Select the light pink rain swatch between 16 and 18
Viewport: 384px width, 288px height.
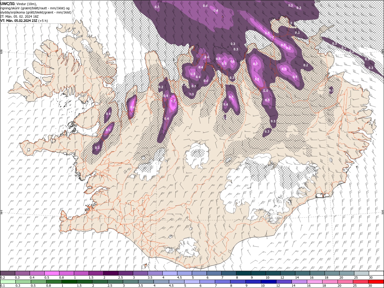click(315, 282)
